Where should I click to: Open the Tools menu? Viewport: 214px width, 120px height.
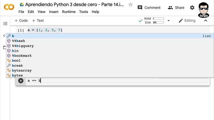84,12
